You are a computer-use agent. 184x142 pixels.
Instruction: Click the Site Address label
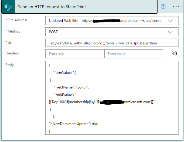(17, 20)
